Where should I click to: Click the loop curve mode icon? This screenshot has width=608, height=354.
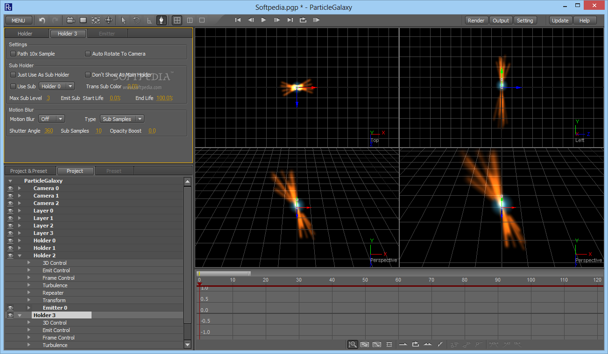point(415,344)
